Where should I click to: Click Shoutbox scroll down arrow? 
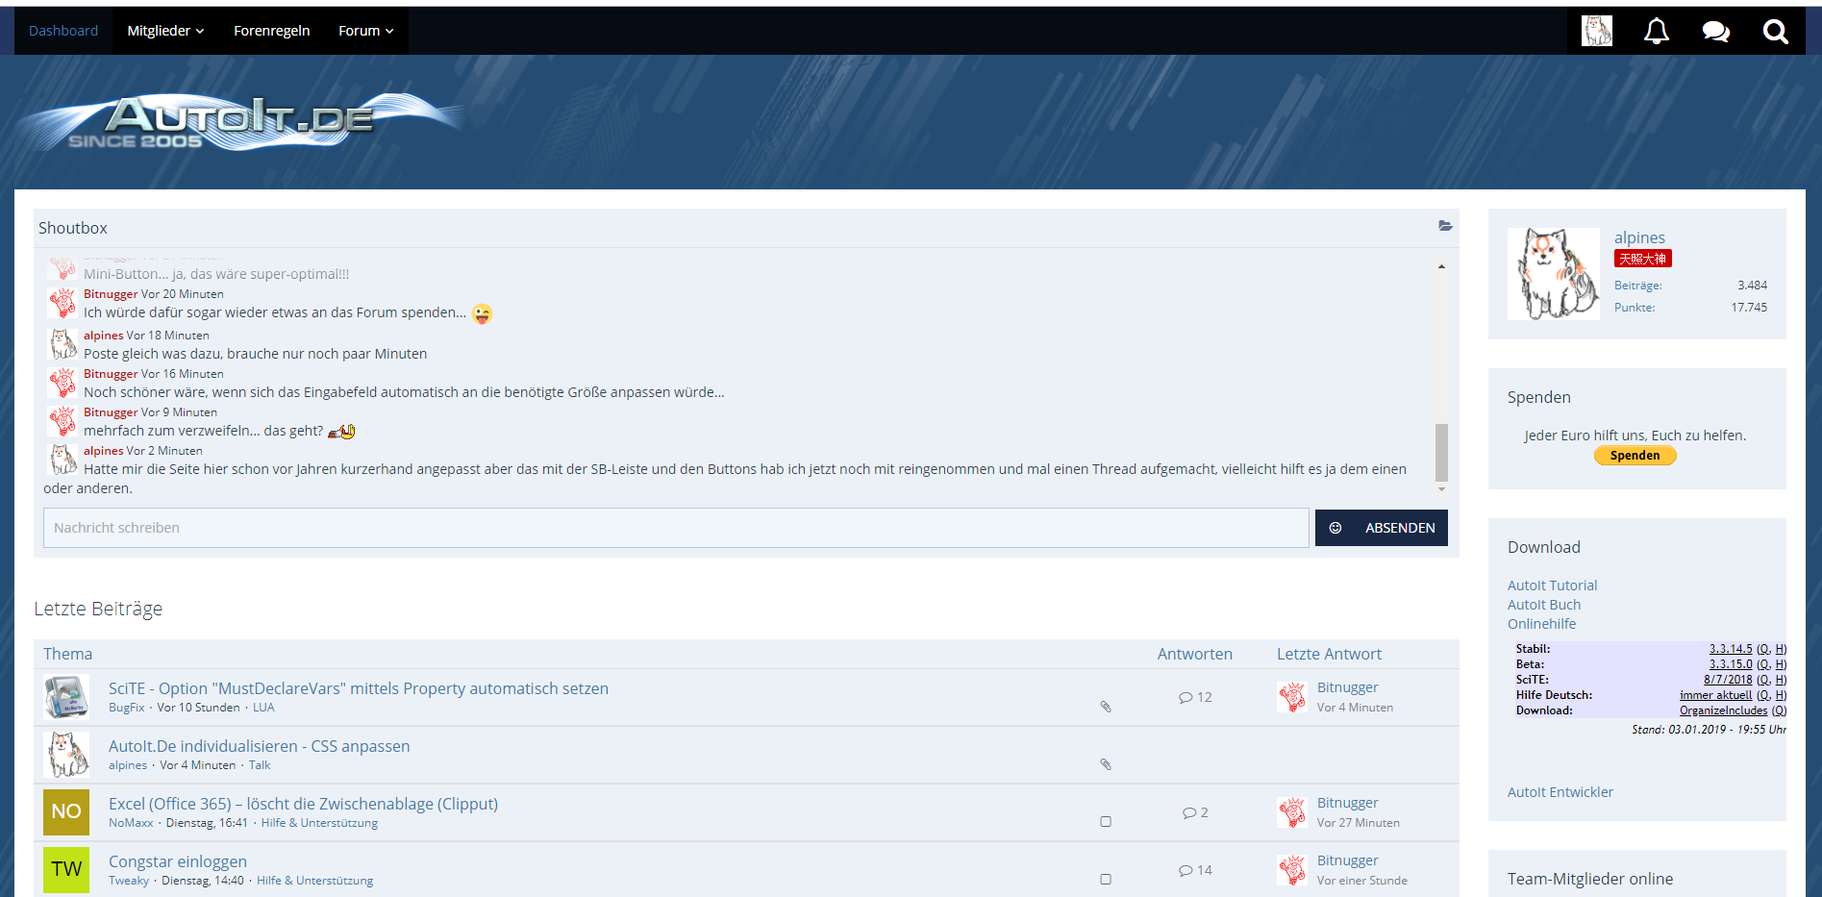[1441, 489]
